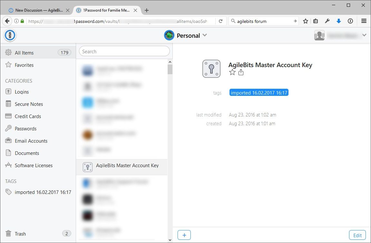Open the Trash in sidebar
The image size is (371, 243).
tap(38, 234)
